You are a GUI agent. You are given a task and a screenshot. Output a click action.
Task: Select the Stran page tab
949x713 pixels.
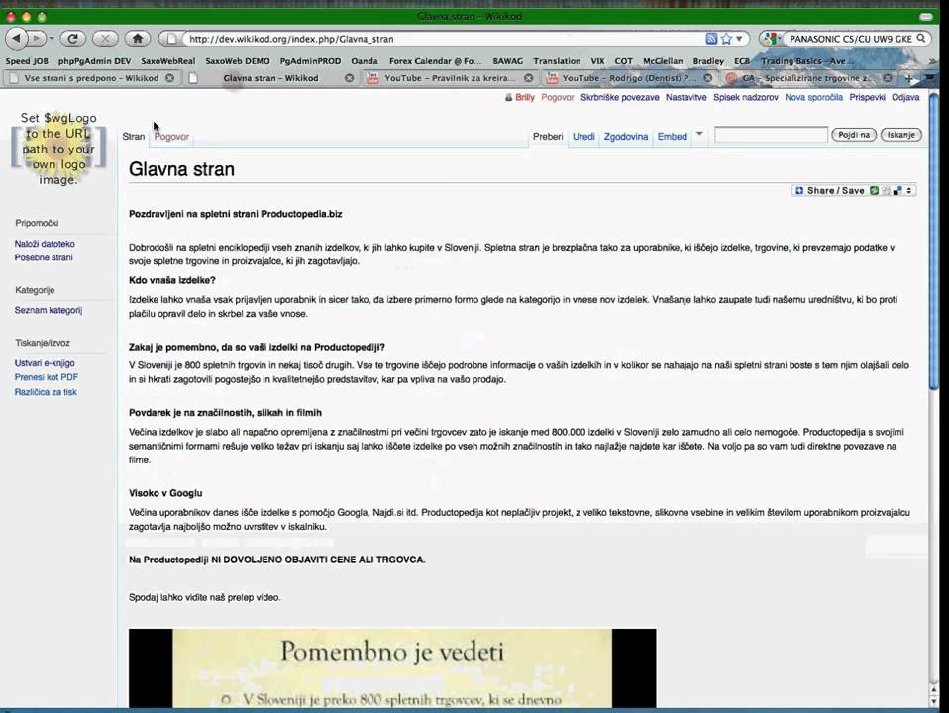133,137
